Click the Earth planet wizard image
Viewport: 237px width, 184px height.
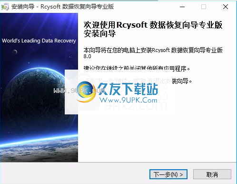[x=39, y=88]
